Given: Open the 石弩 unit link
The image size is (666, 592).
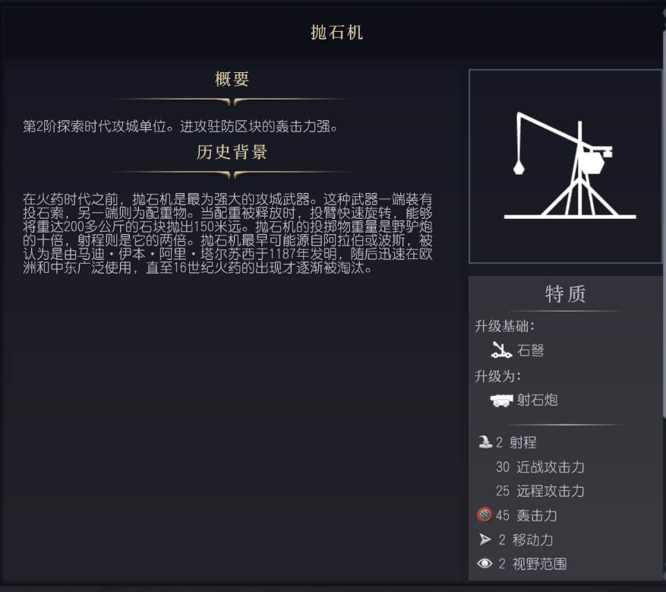Looking at the screenshot, I should coord(530,350).
